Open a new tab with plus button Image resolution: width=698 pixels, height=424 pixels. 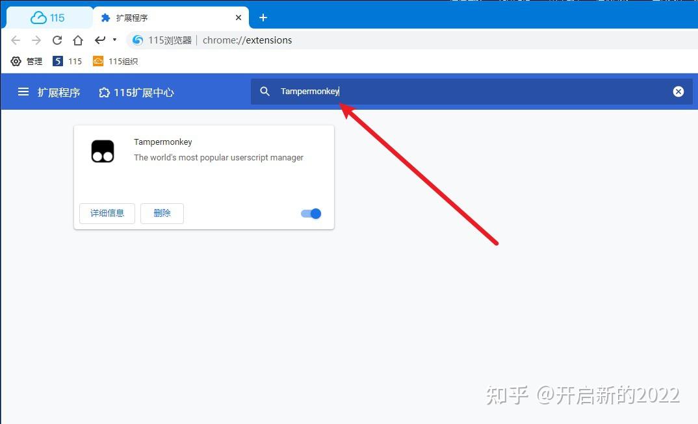tap(263, 18)
